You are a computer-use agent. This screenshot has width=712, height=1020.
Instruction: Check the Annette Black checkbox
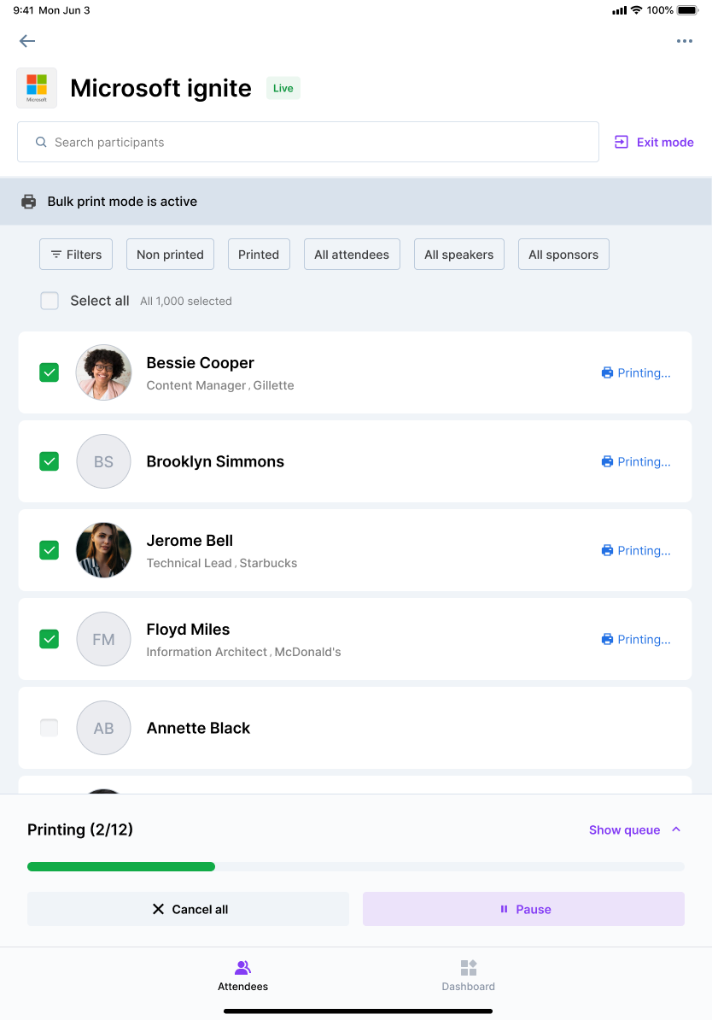[50, 727]
